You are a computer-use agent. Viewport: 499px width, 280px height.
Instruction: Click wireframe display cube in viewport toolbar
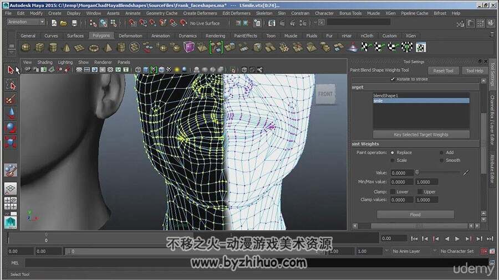point(138,70)
